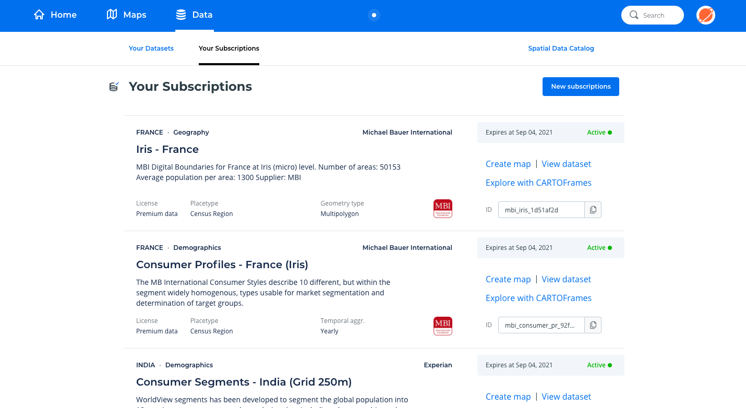Click Active status on Consumer Profiles card
746x408 pixels.
pos(599,248)
